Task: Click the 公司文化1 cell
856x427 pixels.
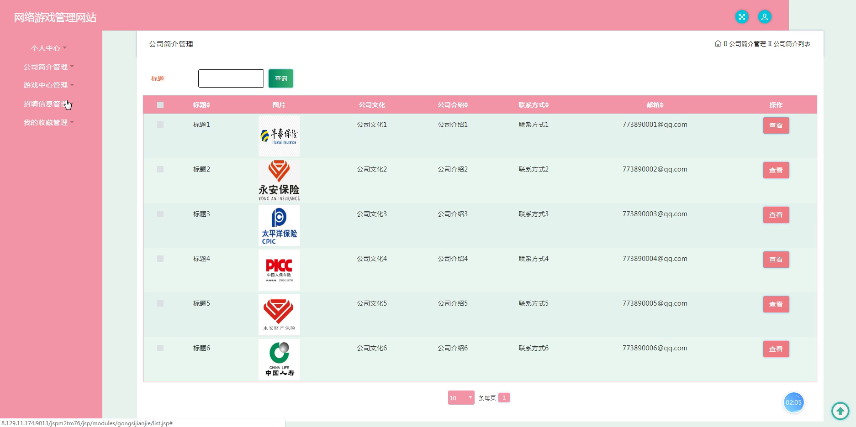Action: click(372, 125)
